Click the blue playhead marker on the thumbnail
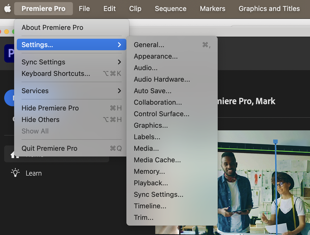The width and height of the screenshot is (310, 235). 275,141
